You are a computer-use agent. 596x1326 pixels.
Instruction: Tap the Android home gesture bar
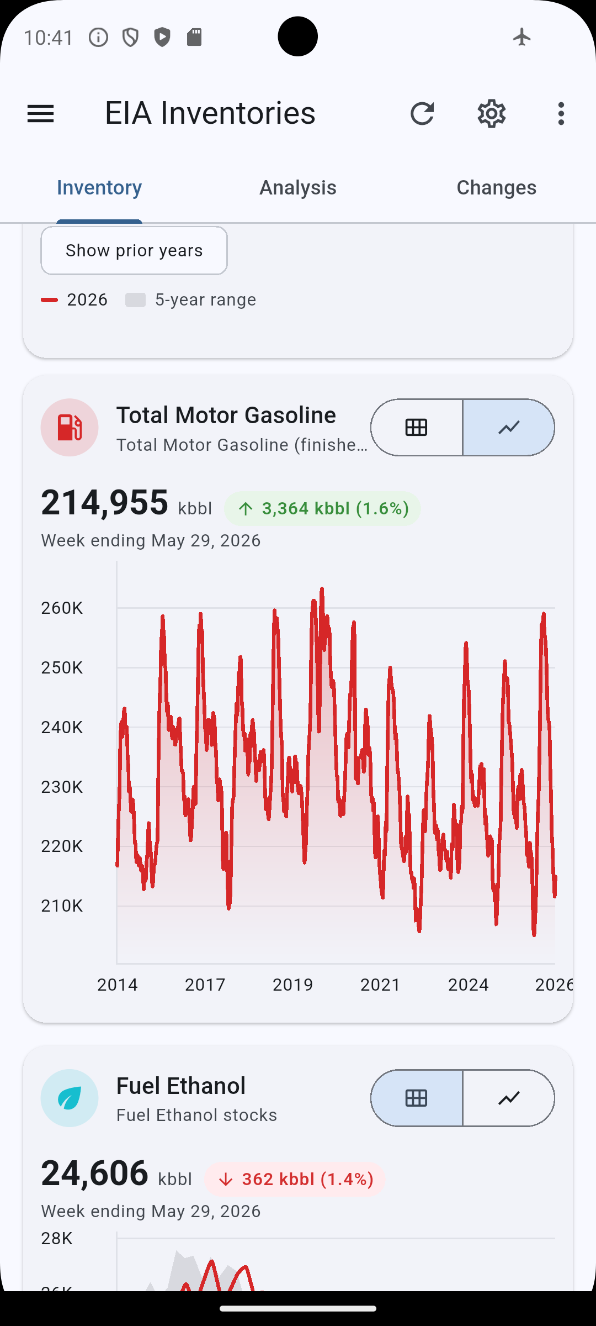298,1308
